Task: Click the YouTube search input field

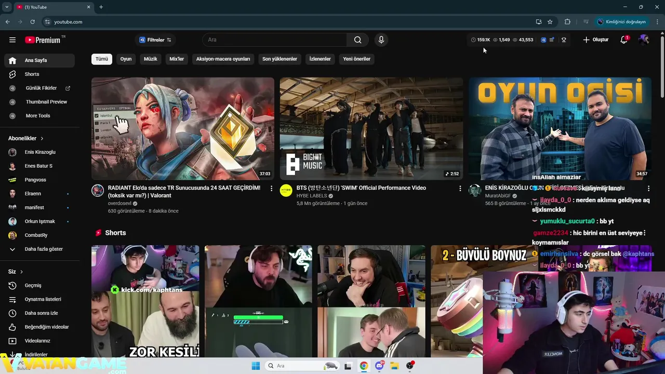Action: (275, 40)
